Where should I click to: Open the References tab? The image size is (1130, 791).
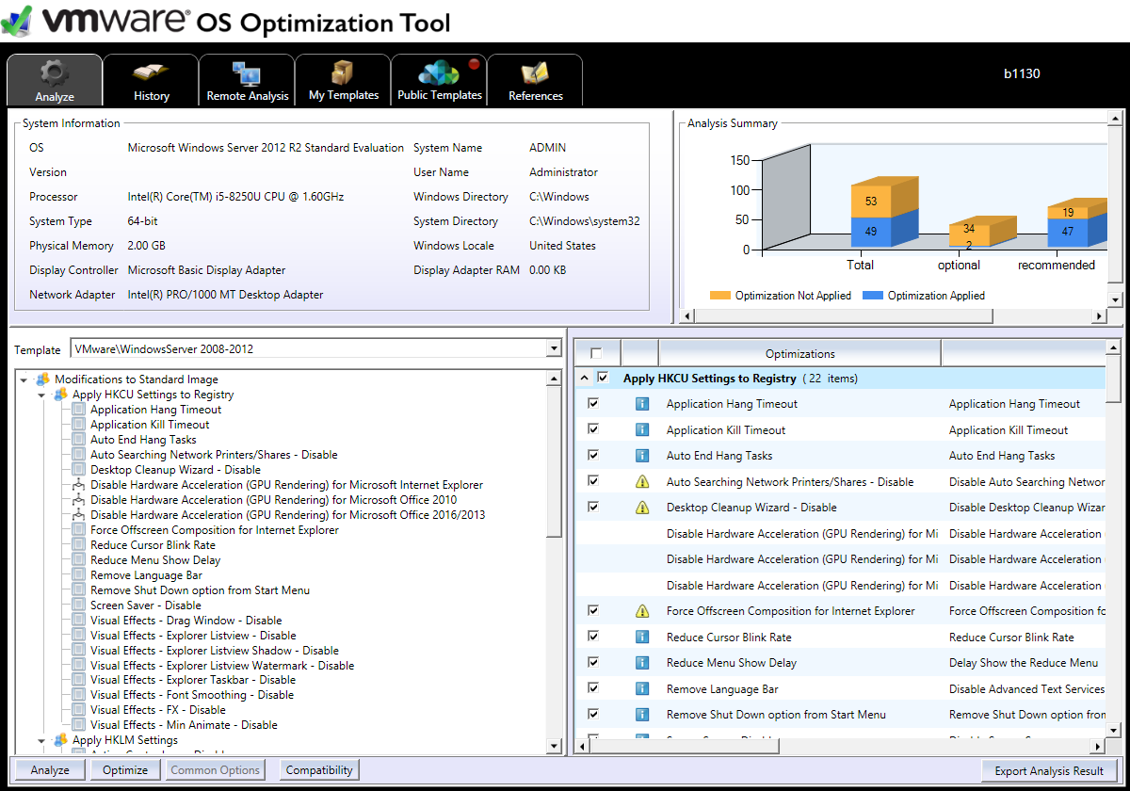535,81
